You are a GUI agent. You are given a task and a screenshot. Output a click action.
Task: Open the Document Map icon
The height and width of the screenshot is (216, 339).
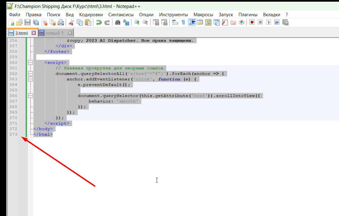click(x=208, y=22)
